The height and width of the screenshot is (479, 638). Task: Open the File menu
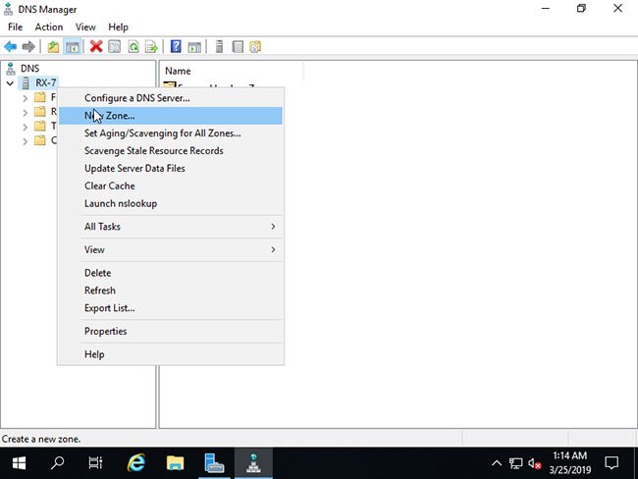pyautogui.click(x=15, y=27)
